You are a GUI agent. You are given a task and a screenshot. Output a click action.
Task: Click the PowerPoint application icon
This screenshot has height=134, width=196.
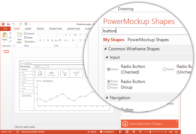coord(3,24)
